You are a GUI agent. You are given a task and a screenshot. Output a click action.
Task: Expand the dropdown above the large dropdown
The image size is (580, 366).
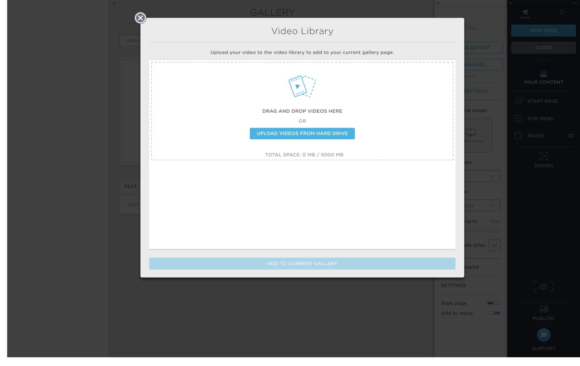pyautogui.click(x=482, y=176)
